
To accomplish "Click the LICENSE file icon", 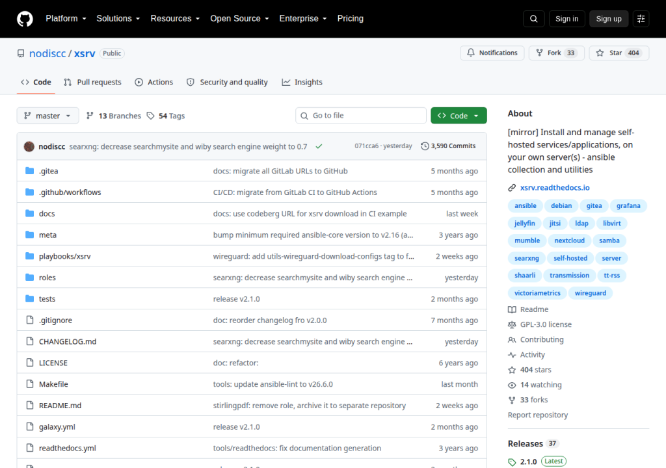I will click(30, 363).
